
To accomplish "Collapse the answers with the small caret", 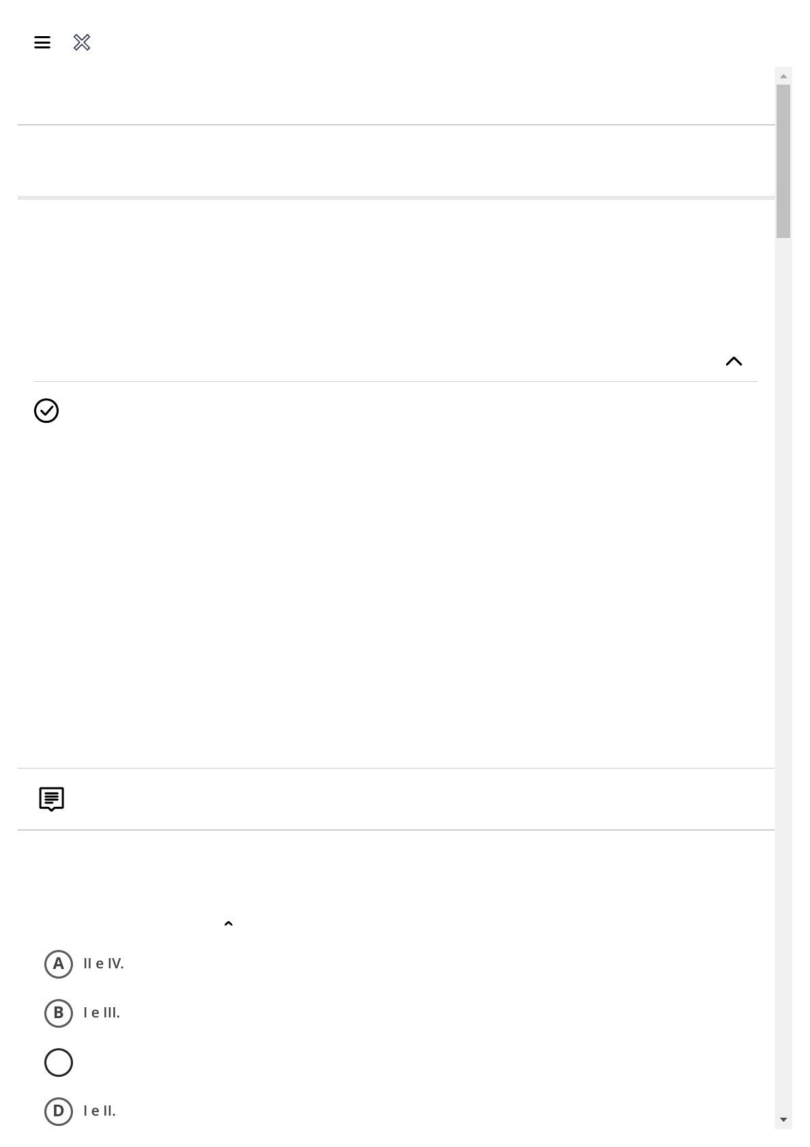I will click(x=228, y=924).
